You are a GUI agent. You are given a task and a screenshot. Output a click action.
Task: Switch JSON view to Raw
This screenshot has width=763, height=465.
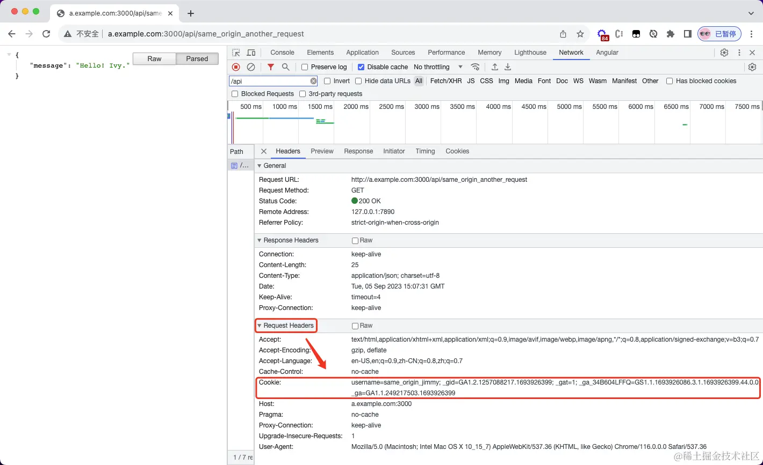coord(154,59)
